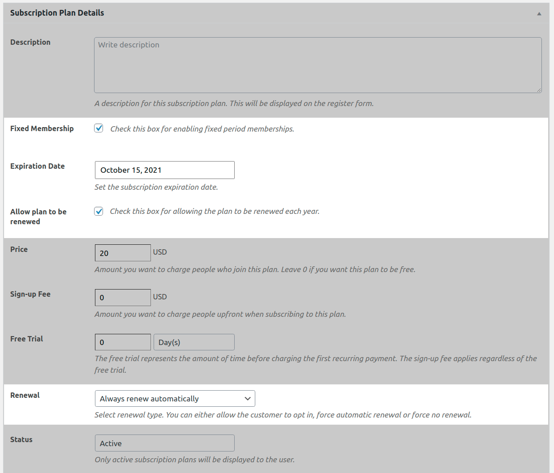Screen dimensions: 554x473
Task: Click the Write description text area
Action: tap(318, 65)
